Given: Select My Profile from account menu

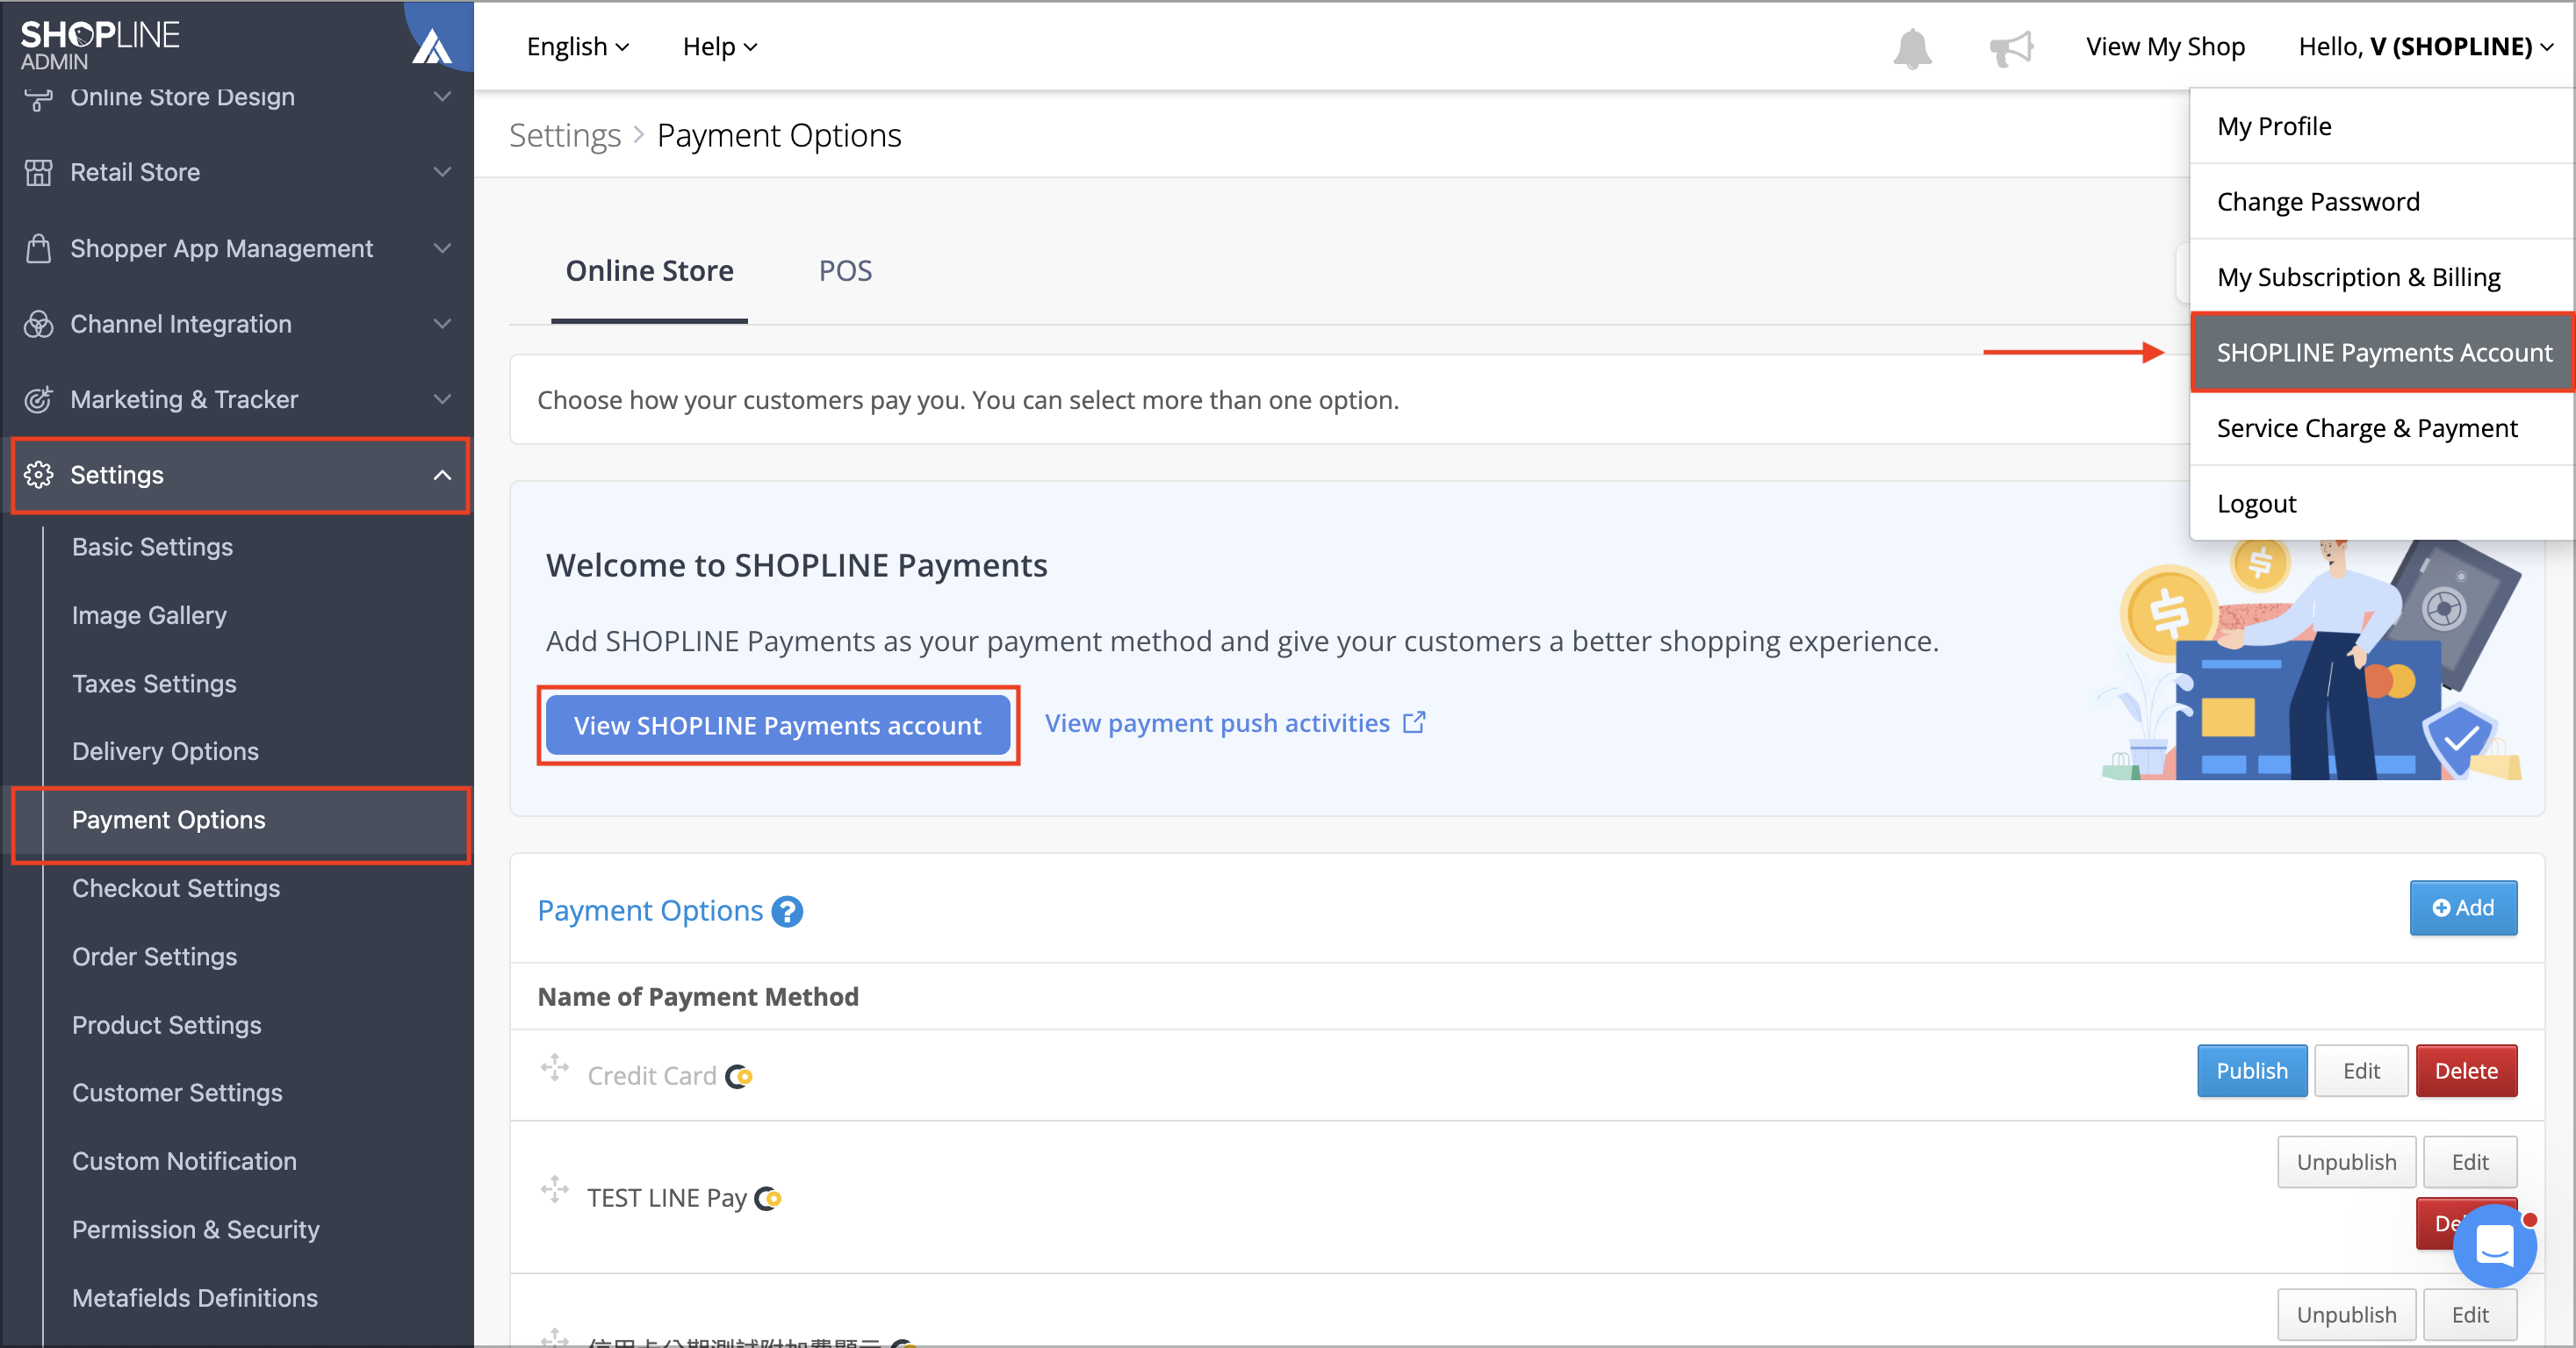Looking at the screenshot, I should (x=2382, y=125).
